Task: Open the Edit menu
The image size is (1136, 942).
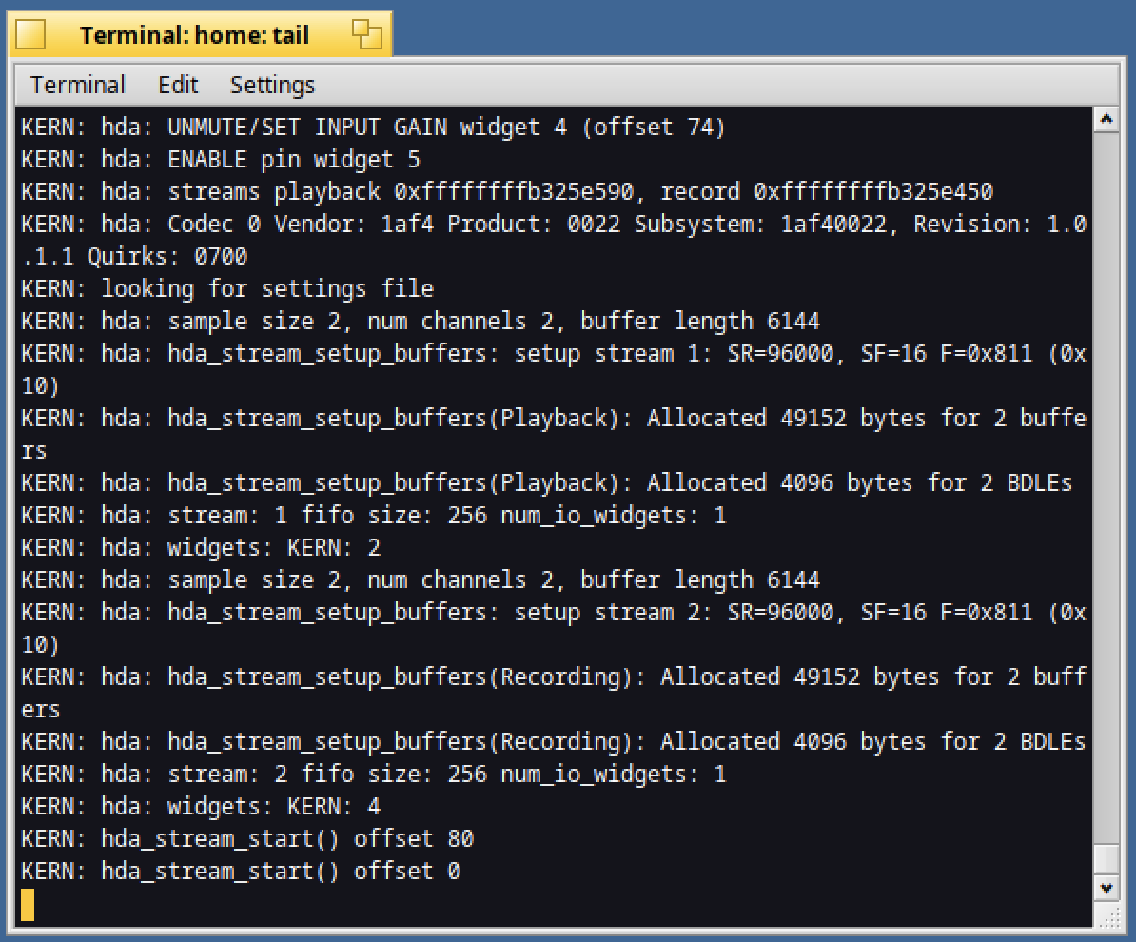Action: (x=178, y=85)
